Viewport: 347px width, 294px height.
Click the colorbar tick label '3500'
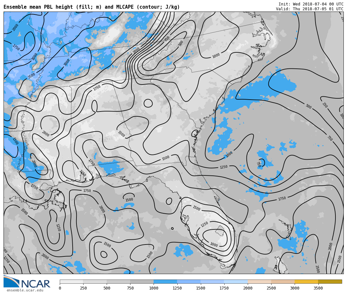pos(318,288)
